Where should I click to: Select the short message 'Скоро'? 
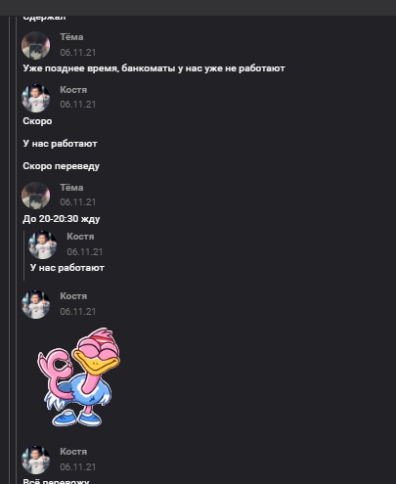(37, 121)
